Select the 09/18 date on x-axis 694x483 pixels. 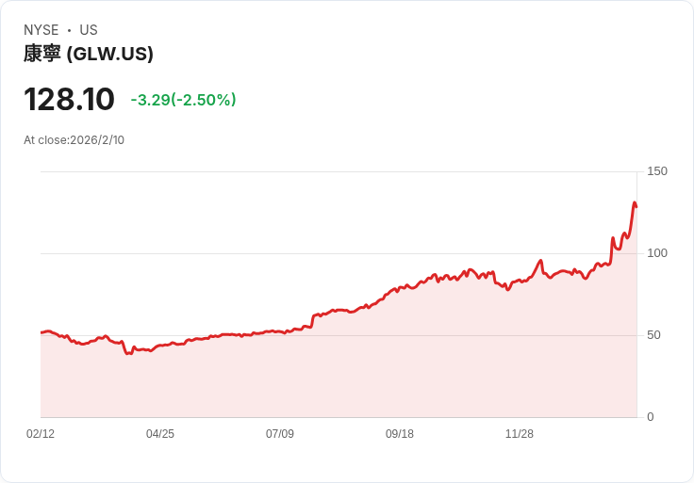(400, 434)
